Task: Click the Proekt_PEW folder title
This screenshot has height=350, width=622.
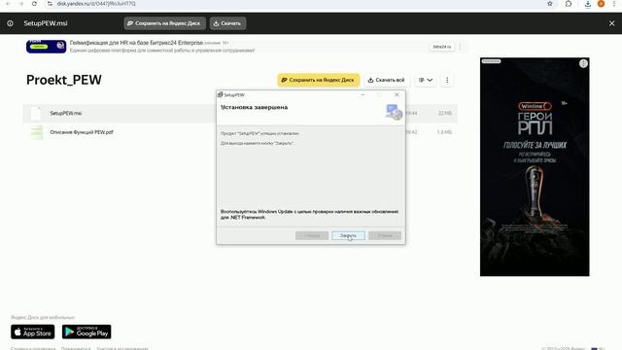Action: click(x=64, y=80)
